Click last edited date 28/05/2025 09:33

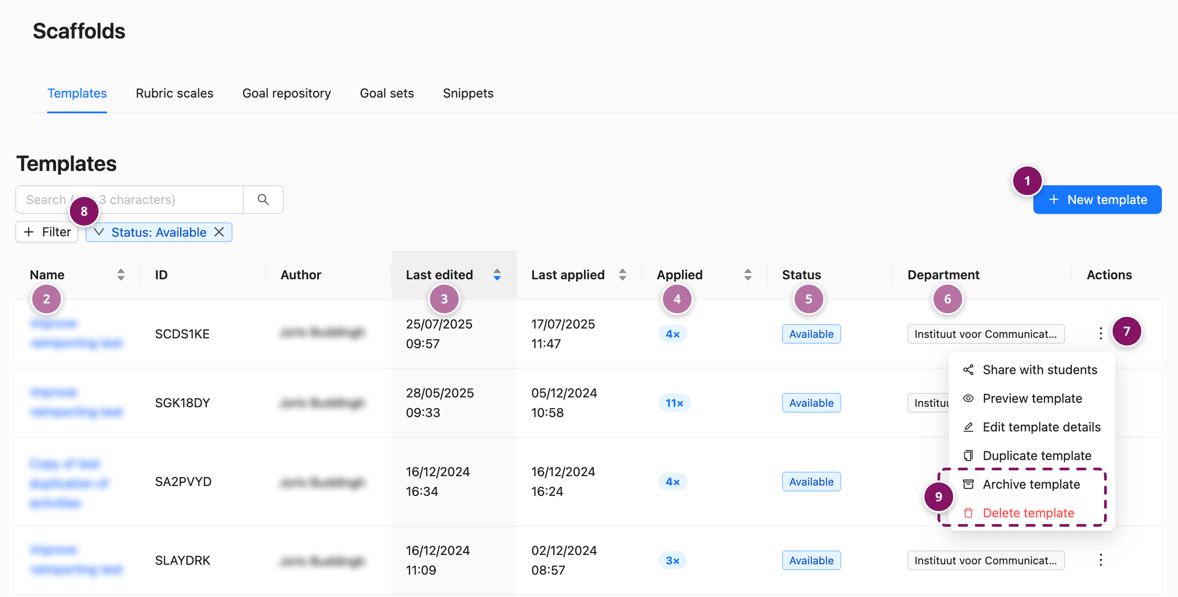point(440,403)
